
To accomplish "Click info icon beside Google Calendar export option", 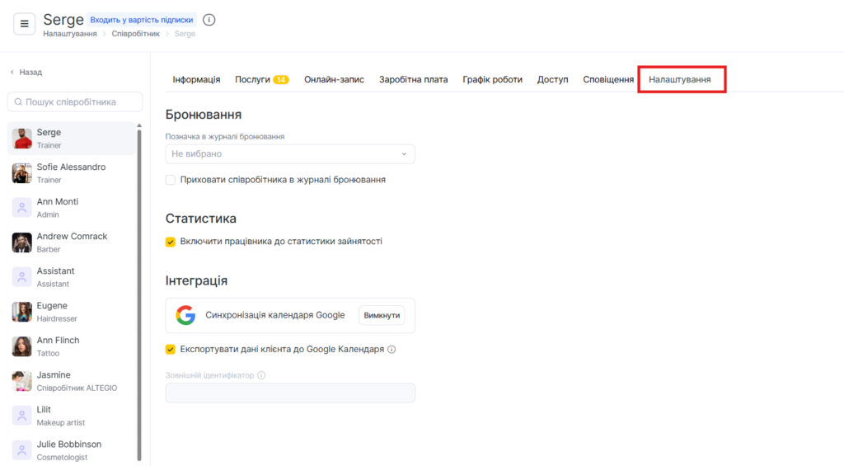I will click(392, 350).
